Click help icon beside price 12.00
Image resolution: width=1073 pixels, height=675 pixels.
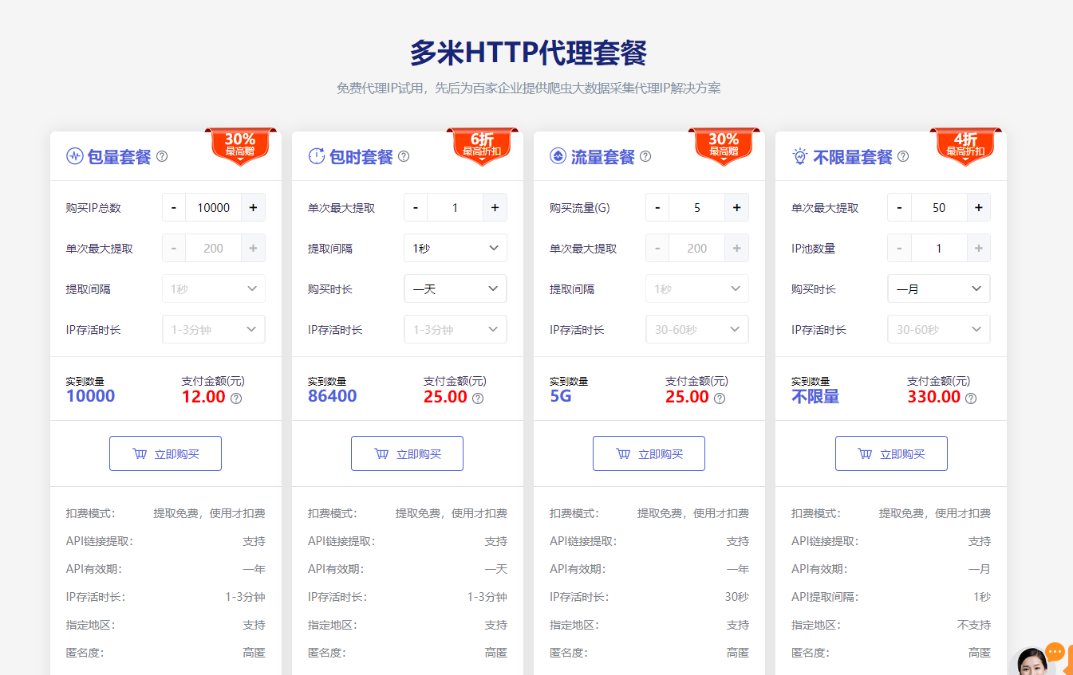pyautogui.click(x=236, y=398)
